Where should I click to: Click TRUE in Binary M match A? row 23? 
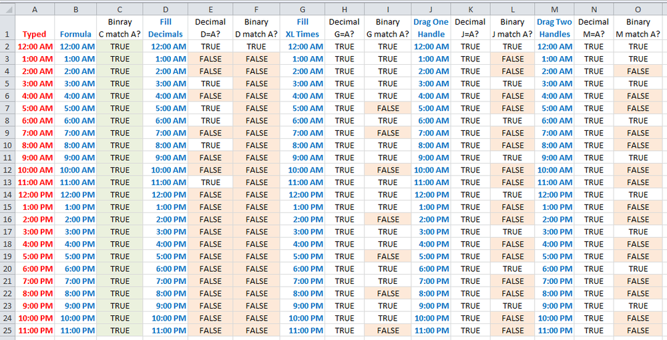coord(638,306)
